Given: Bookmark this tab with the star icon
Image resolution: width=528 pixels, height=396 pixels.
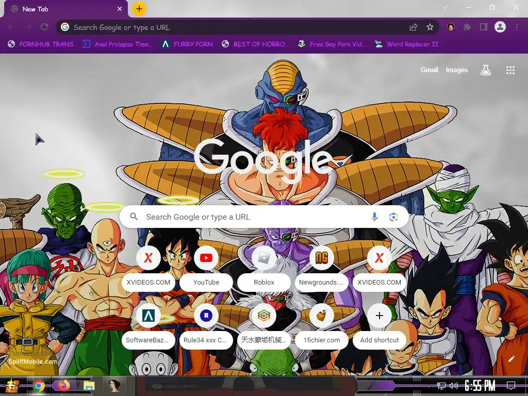Looking at the screenshot, I should (x=430, y=27).
